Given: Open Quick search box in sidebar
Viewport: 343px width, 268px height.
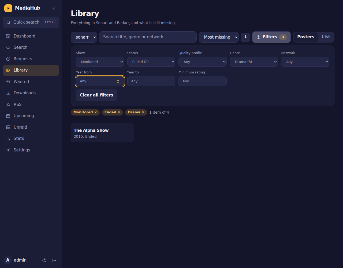Looking at the screenshot, I should point(31,22).
